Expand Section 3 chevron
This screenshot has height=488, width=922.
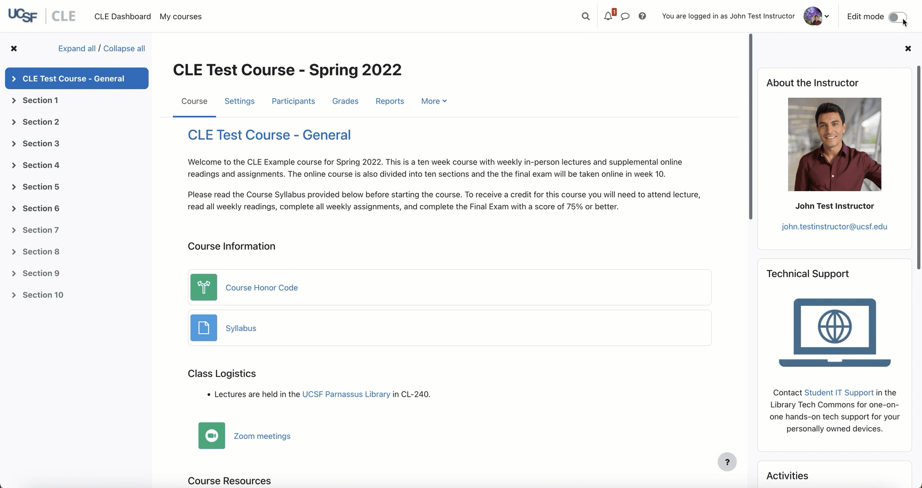tap(14, 144)
